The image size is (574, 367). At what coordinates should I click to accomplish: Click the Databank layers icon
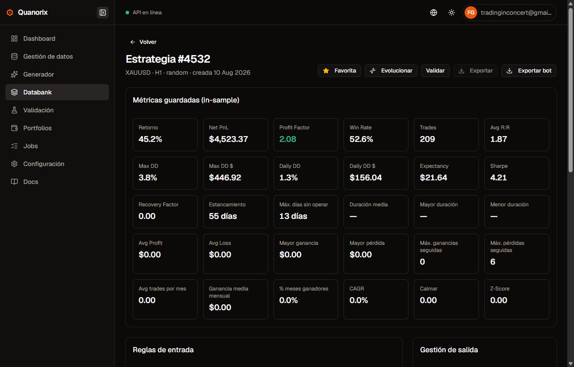click(x=14, y=92)
